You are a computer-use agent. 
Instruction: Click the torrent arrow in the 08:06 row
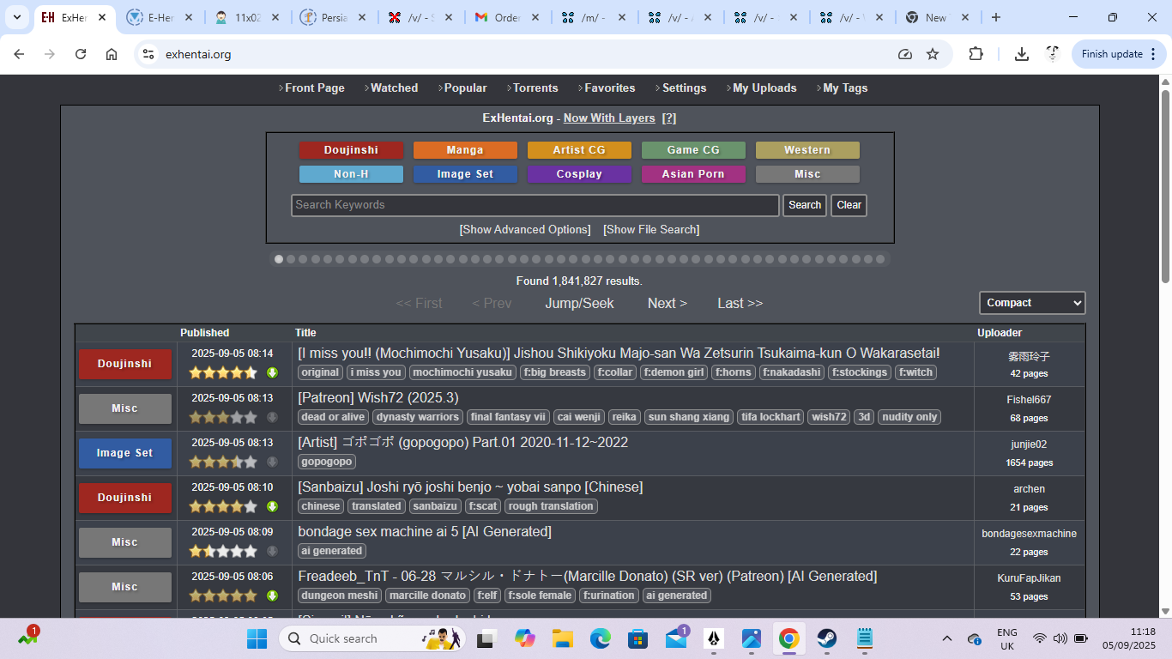[272, 596]
